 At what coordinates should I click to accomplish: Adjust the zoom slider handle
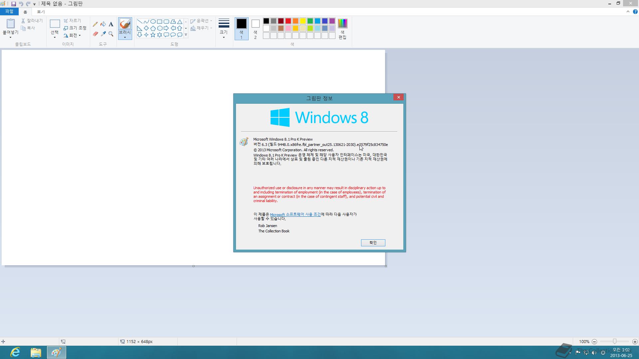click(x=615, y=341)
